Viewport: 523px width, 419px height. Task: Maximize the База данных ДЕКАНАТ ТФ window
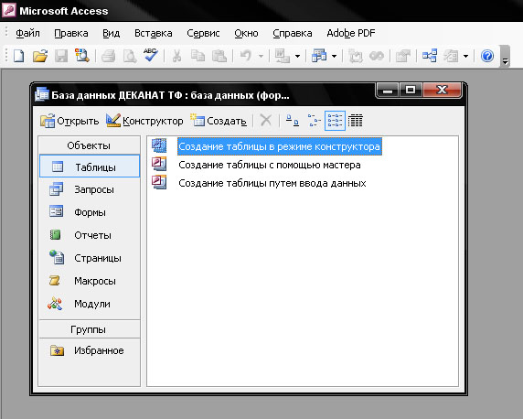coord(411,91)
